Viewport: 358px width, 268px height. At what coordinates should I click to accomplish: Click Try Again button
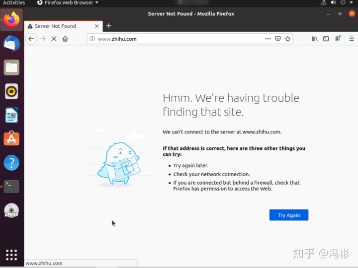[x=289, y=215]
